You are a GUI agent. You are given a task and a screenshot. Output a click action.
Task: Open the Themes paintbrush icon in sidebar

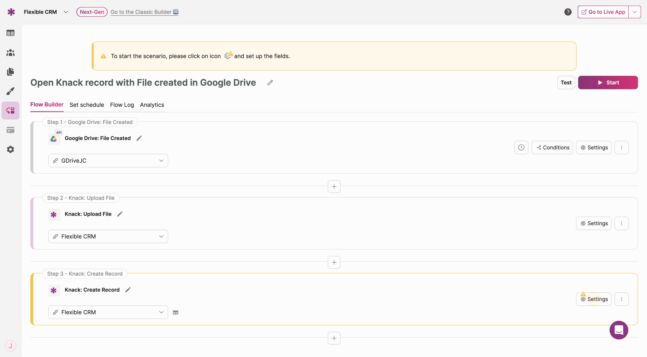[10, 91]
